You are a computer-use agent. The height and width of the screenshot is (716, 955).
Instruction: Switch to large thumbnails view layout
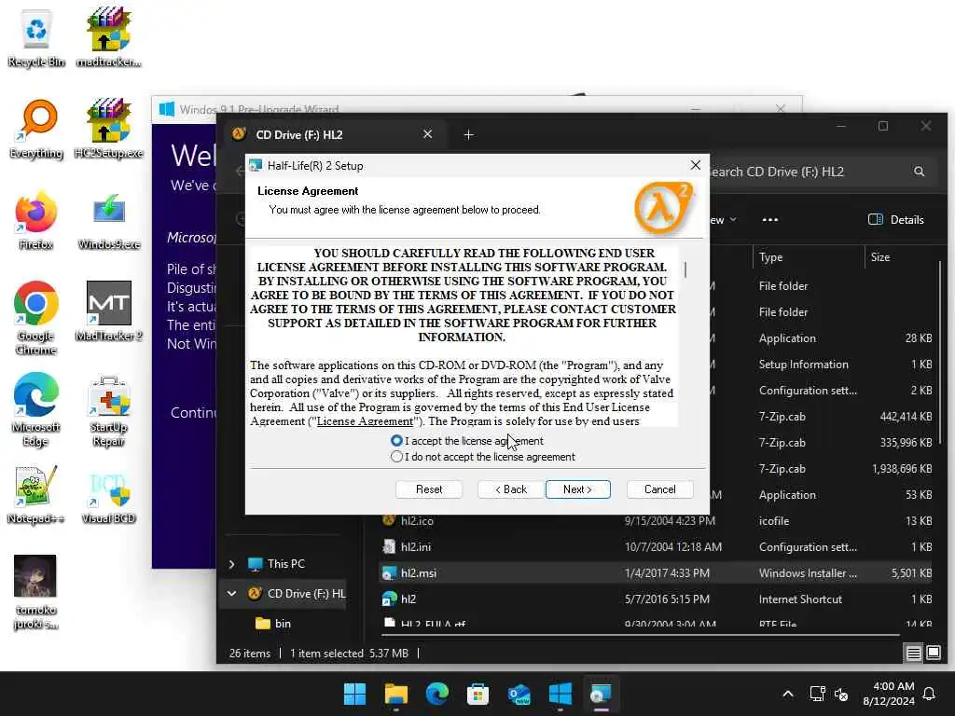(x=933, y=654)
